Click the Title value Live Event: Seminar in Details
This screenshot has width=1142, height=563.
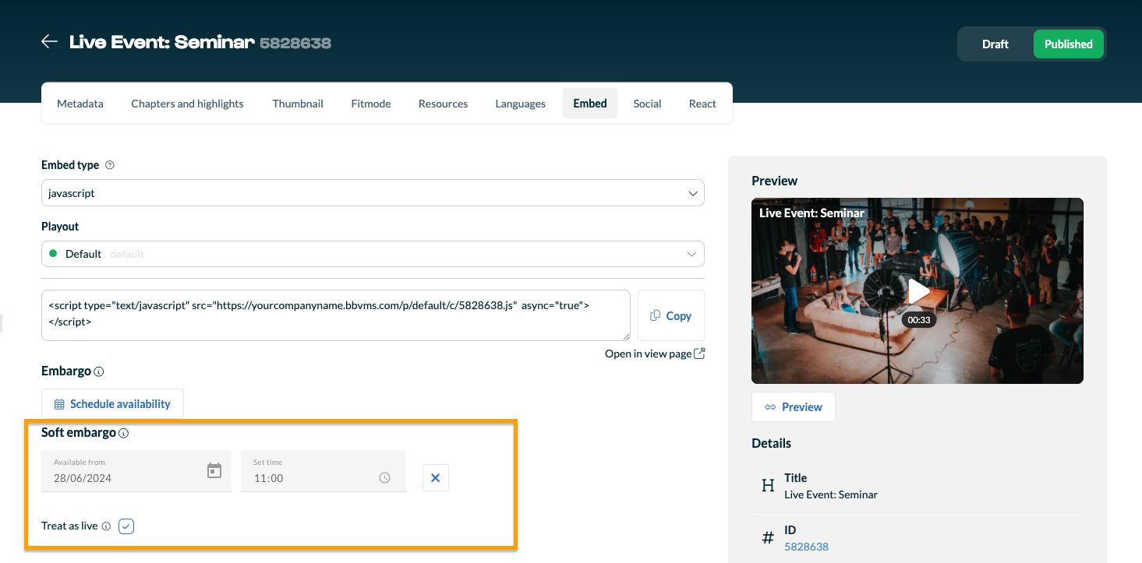tap(831, 494)
